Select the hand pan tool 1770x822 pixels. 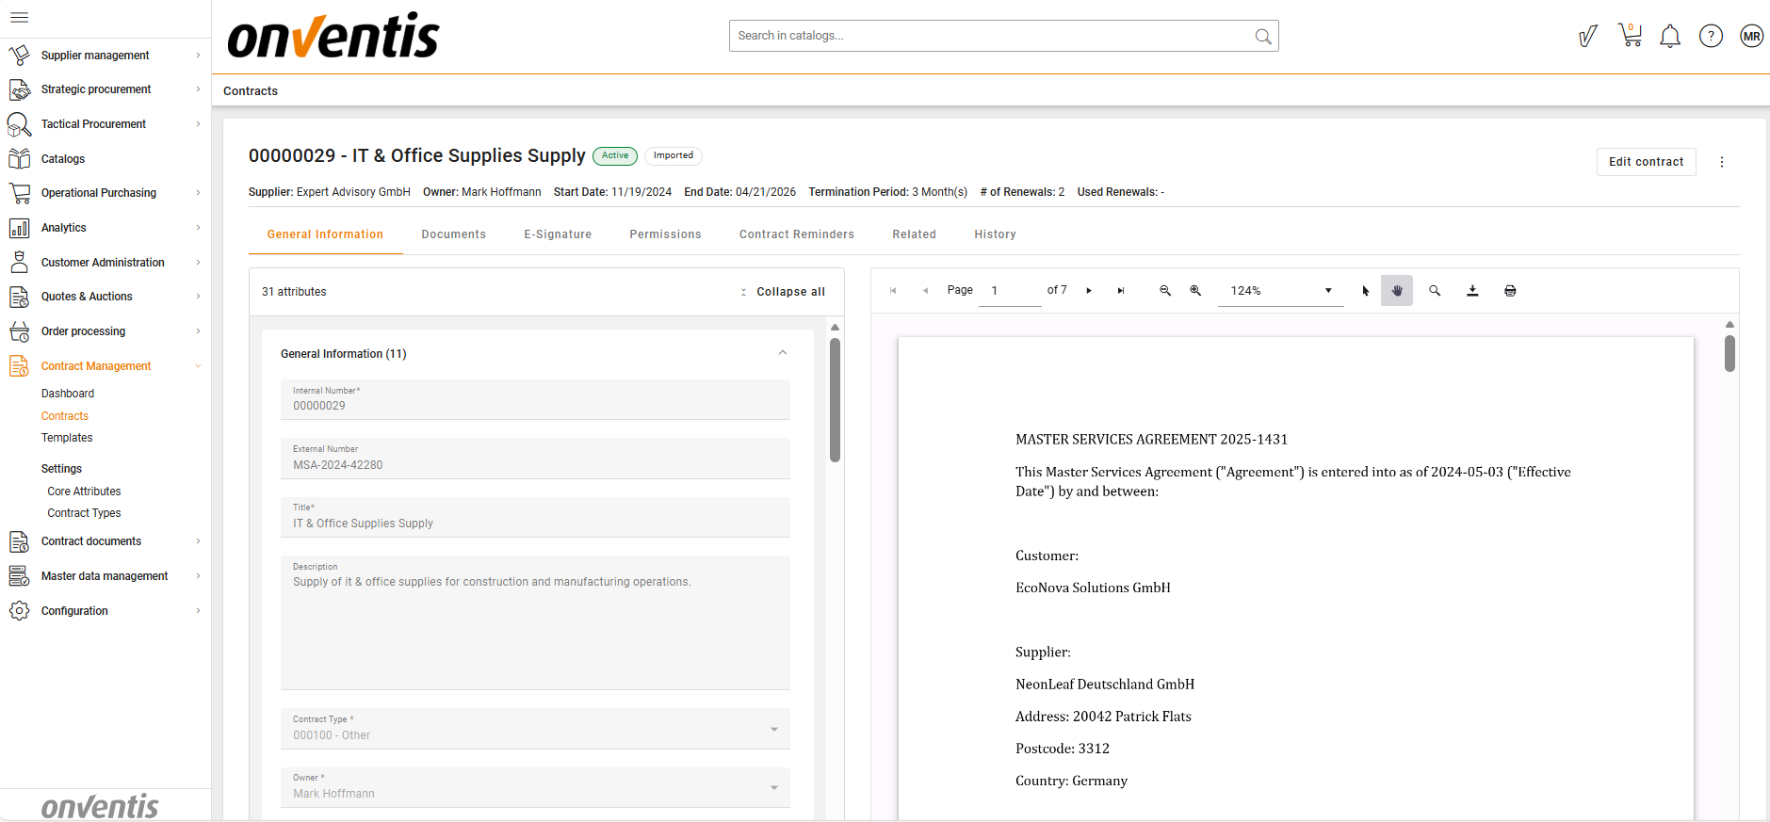(1397, 291)
